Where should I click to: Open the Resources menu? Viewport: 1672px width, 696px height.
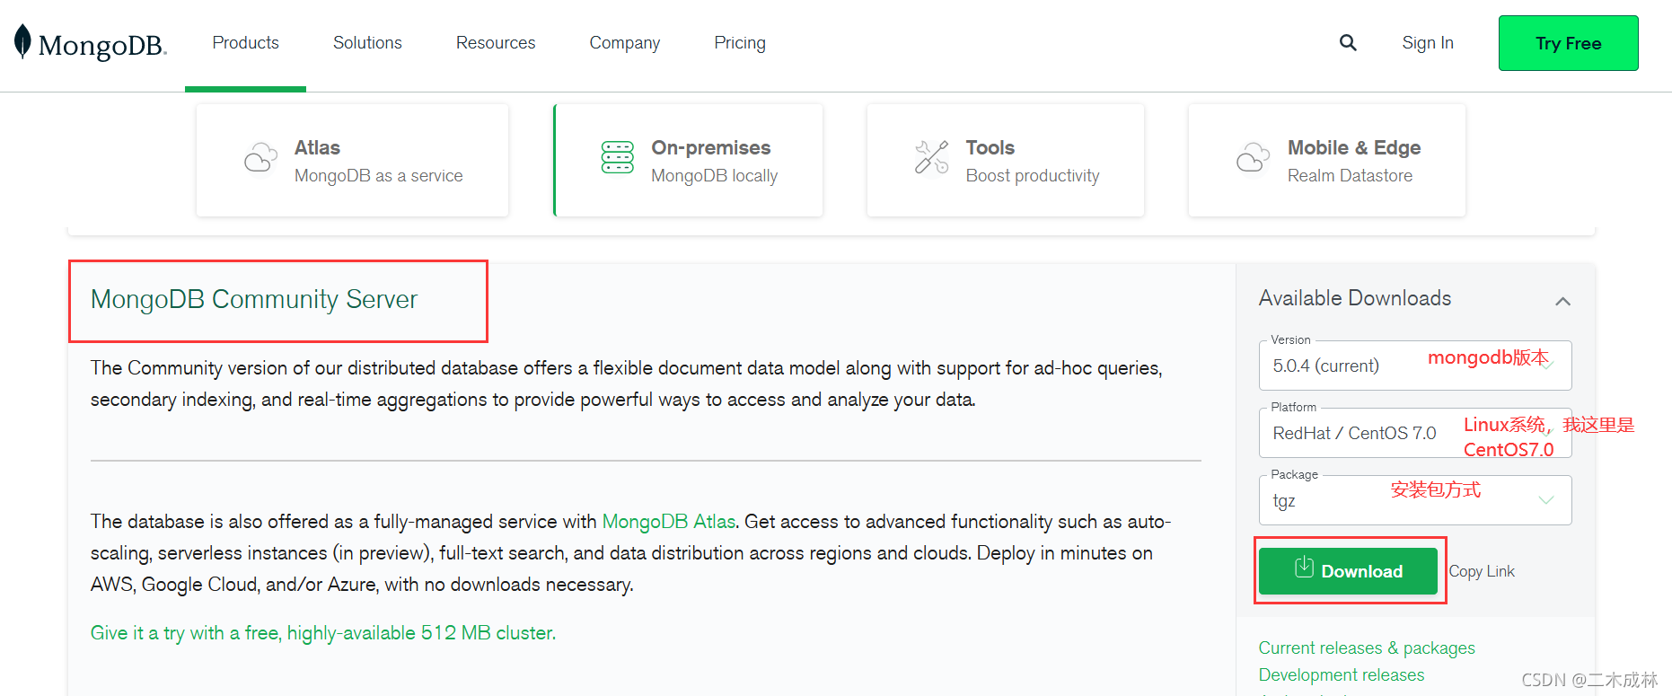tap(496, 43)
